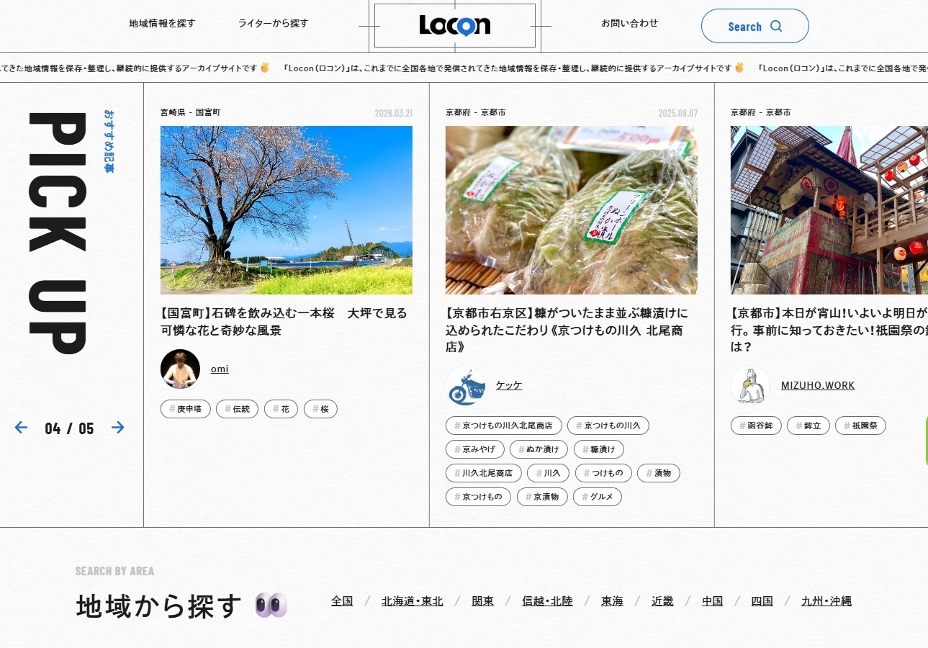Image resolution: width=928 pixels, height=648 pixels.
Task: Open the 国富町 cherry tree article title
Action: [284, 322]
